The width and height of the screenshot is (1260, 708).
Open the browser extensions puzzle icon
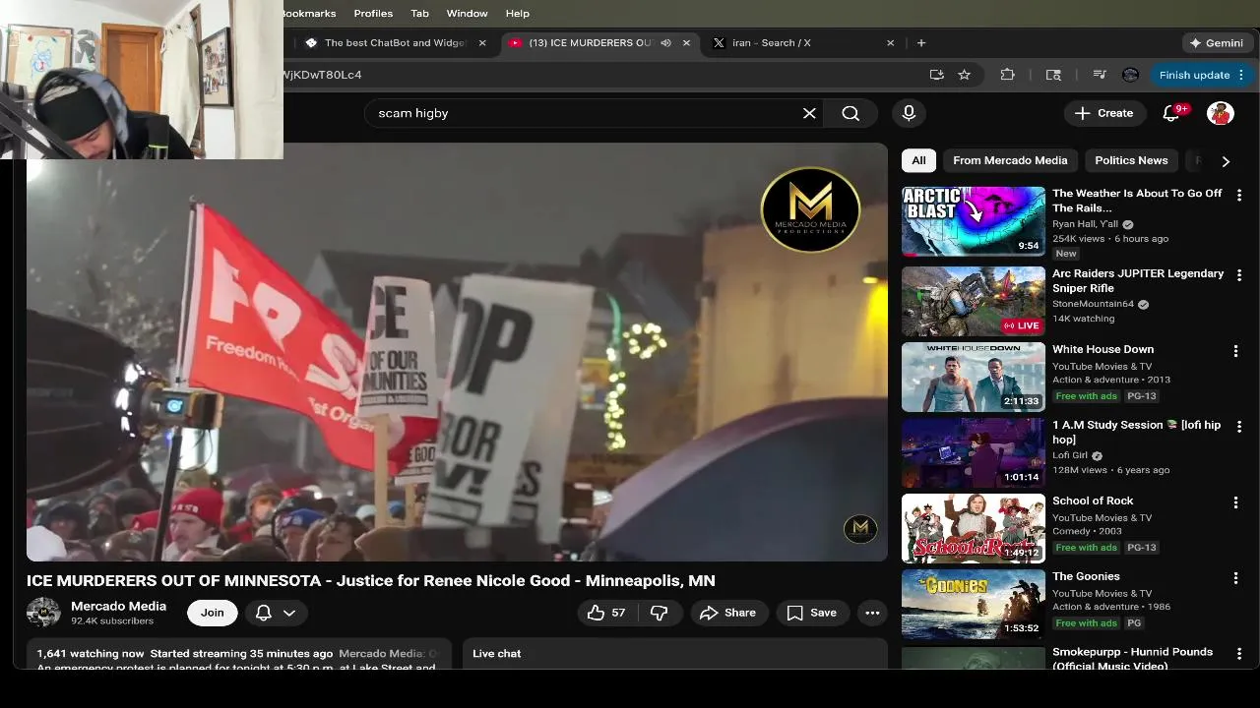pyautogui.click(x=1007, y=75)
